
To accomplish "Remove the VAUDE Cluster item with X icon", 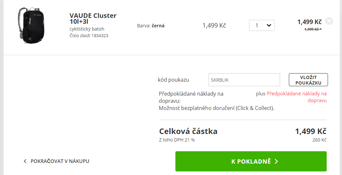I will pyautogui.click(x=329, y=21).
